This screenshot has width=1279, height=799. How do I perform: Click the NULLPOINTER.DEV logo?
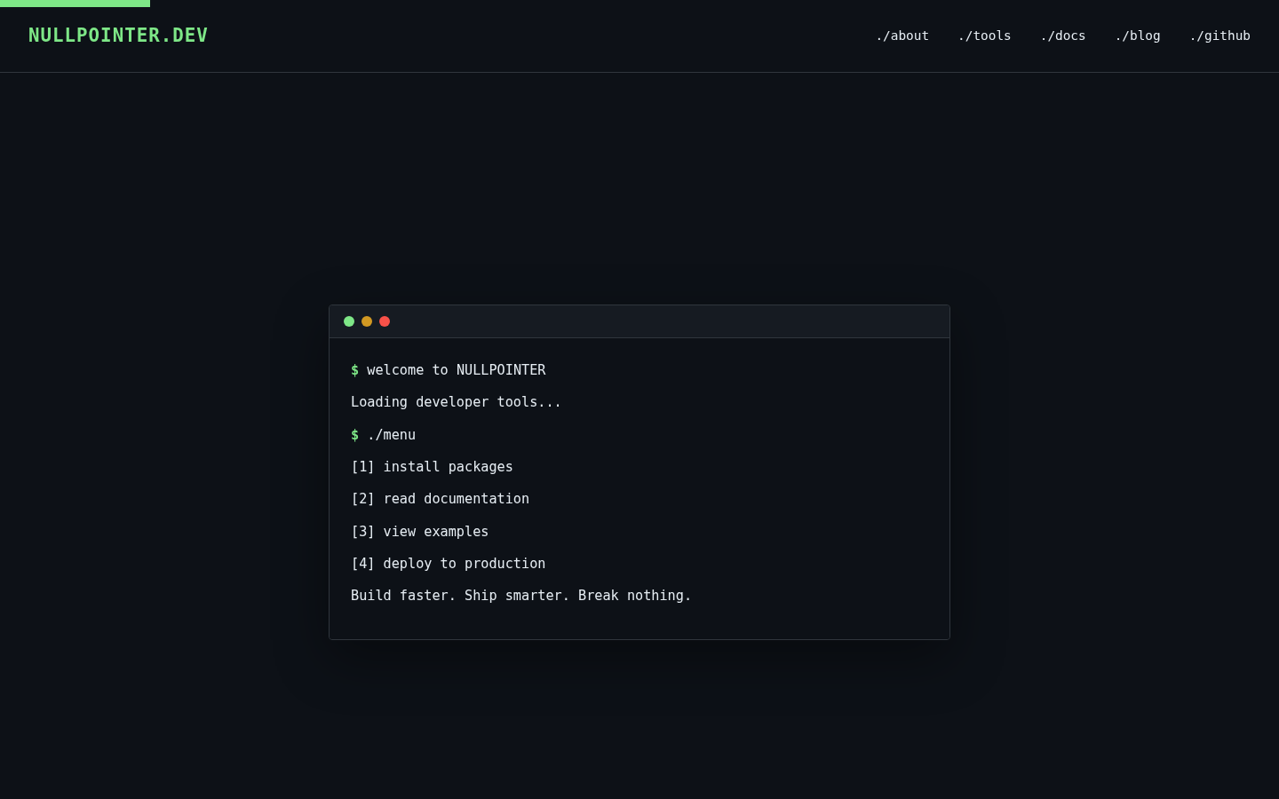[118, 36]
